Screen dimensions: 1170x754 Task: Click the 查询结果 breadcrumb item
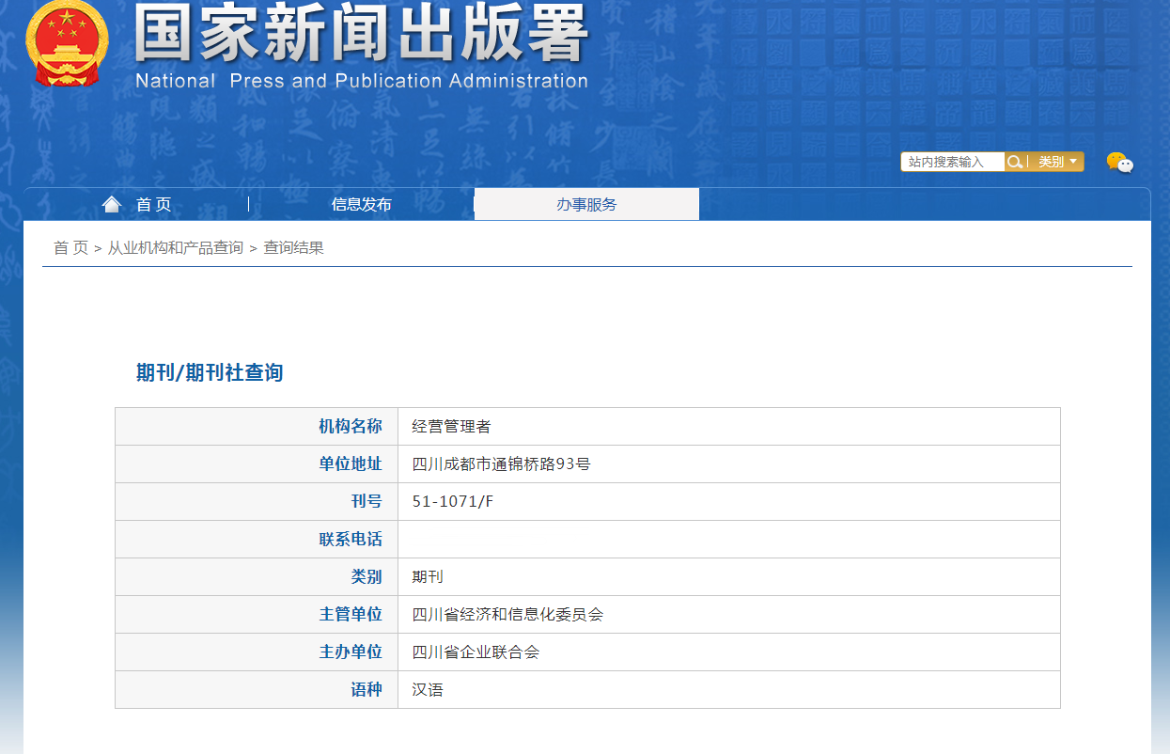click(x=293, y=248)
